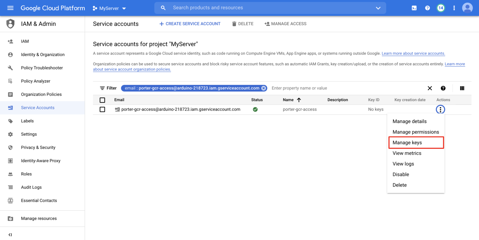Open the main hamburger navigation menu
Image resolution: width=479 pixels, height=240 pixels.
[x=10, y=8]
